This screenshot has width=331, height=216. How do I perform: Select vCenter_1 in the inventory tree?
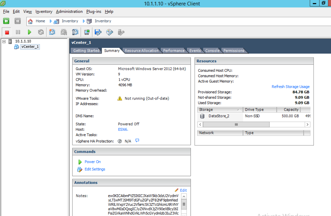point(30,47)
